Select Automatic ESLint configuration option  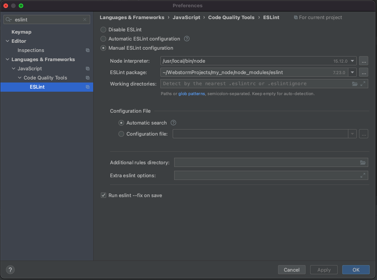[104, 39]
